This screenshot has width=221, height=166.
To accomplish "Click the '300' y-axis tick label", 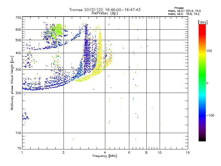I will pyautogui.click(x=18, y=69).
